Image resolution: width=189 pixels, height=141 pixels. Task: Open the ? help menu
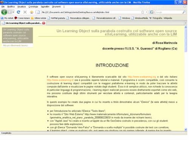(64, 7)
